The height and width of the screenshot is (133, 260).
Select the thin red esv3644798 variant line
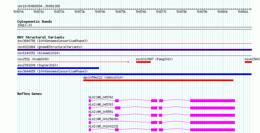tap(134, 44)
